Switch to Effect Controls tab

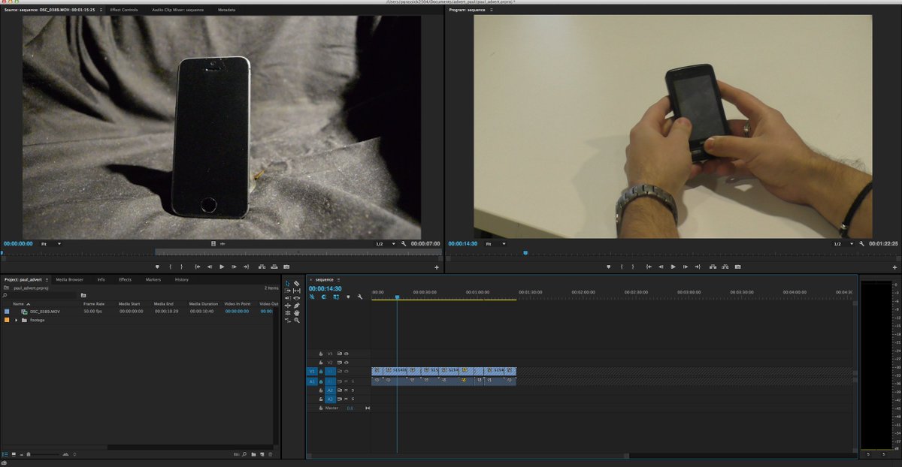pyautogui.click(x=123, y=10)
